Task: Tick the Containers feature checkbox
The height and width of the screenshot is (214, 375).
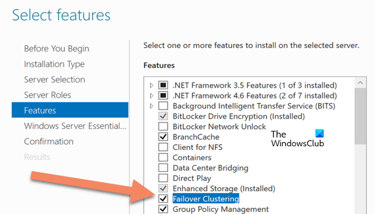Action: (x=164, y=158)
